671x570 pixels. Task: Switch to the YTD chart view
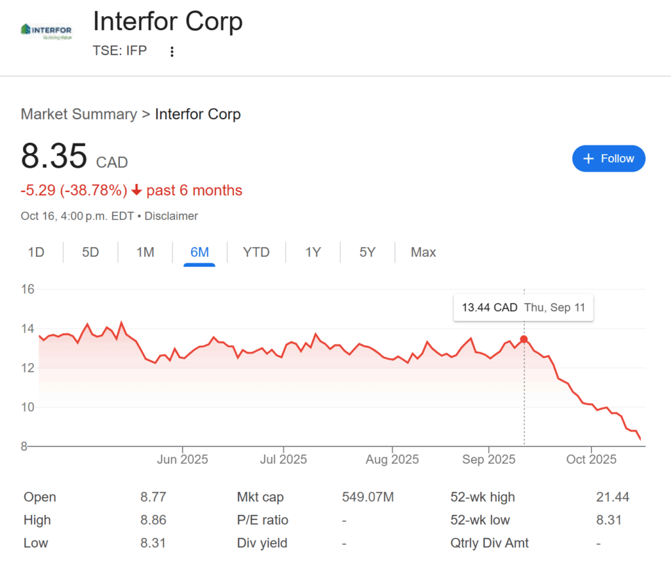(x=256, y=252)
